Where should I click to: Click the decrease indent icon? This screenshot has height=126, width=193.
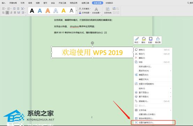coord(14,9)
